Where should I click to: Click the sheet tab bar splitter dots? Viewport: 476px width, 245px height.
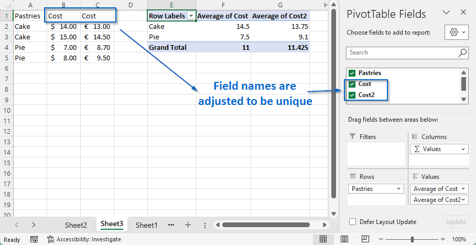coord(205,225)
